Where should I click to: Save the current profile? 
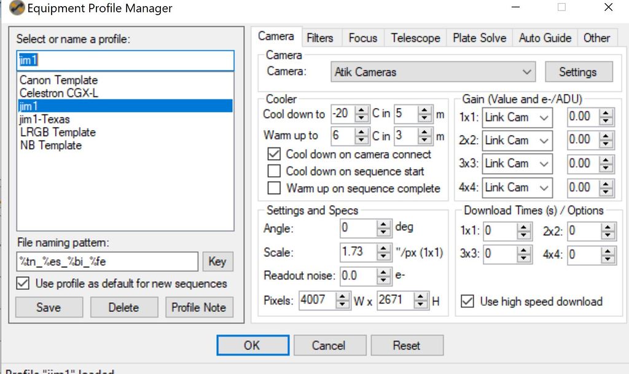[x=49, y=307]
